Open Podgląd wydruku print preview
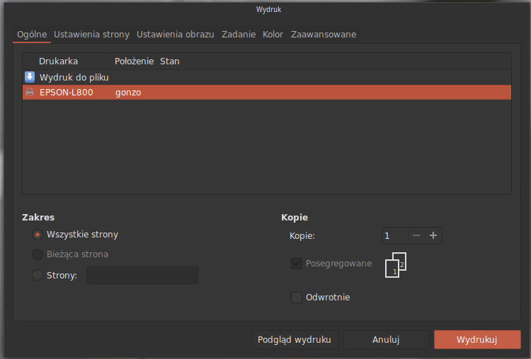The image size is (531, 359). 295,339
